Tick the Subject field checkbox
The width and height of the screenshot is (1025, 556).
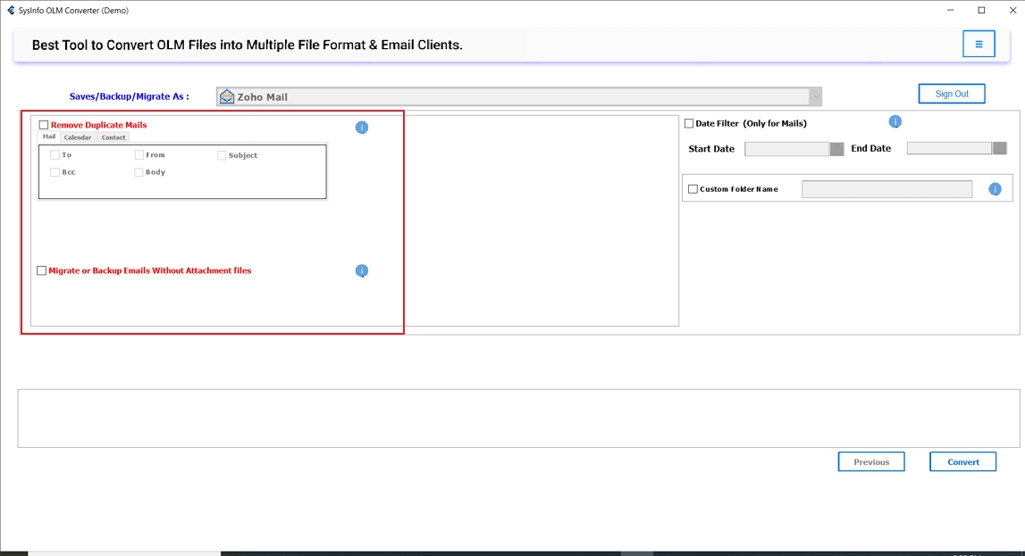click(222, 155)
